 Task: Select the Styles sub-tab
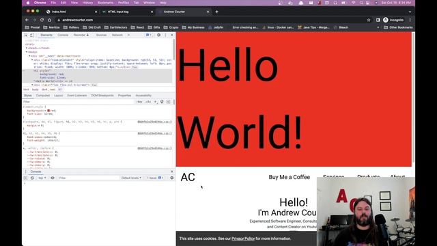[x=28, y=96]
